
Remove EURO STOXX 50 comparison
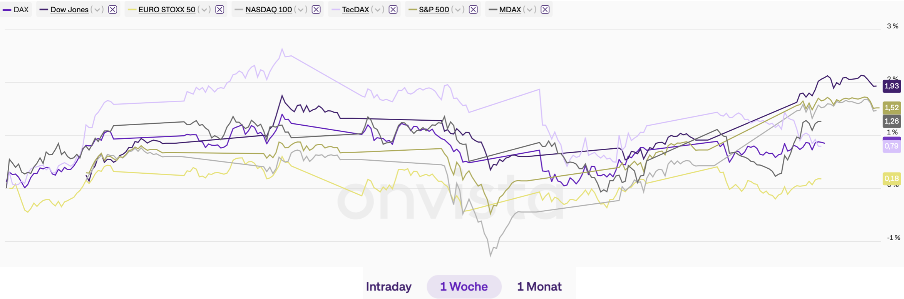[219, 10]
